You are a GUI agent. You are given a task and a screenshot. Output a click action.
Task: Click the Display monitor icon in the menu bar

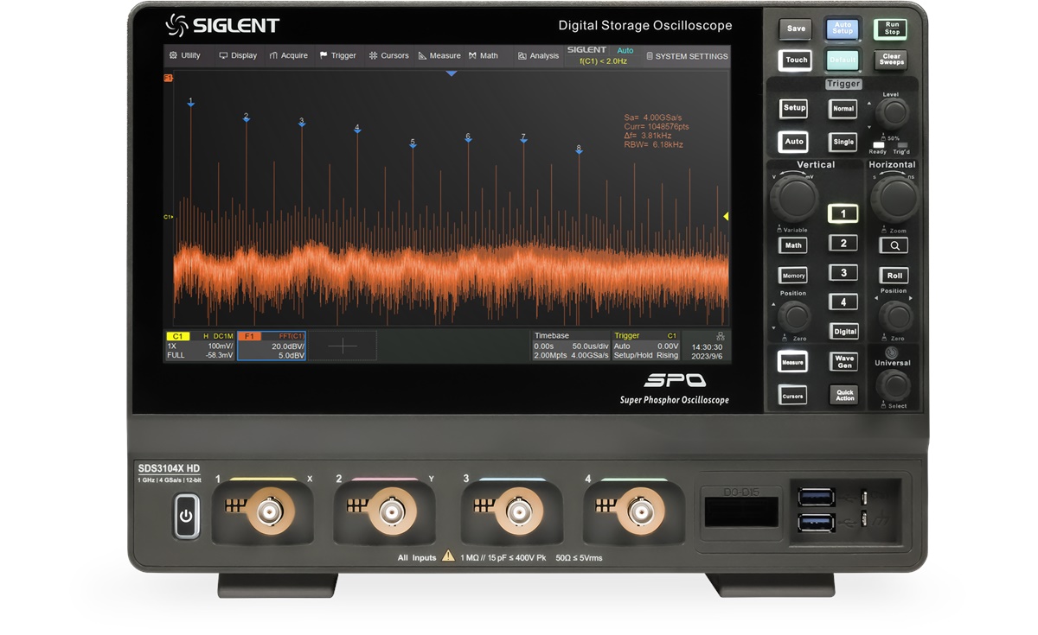pos(225,55)
